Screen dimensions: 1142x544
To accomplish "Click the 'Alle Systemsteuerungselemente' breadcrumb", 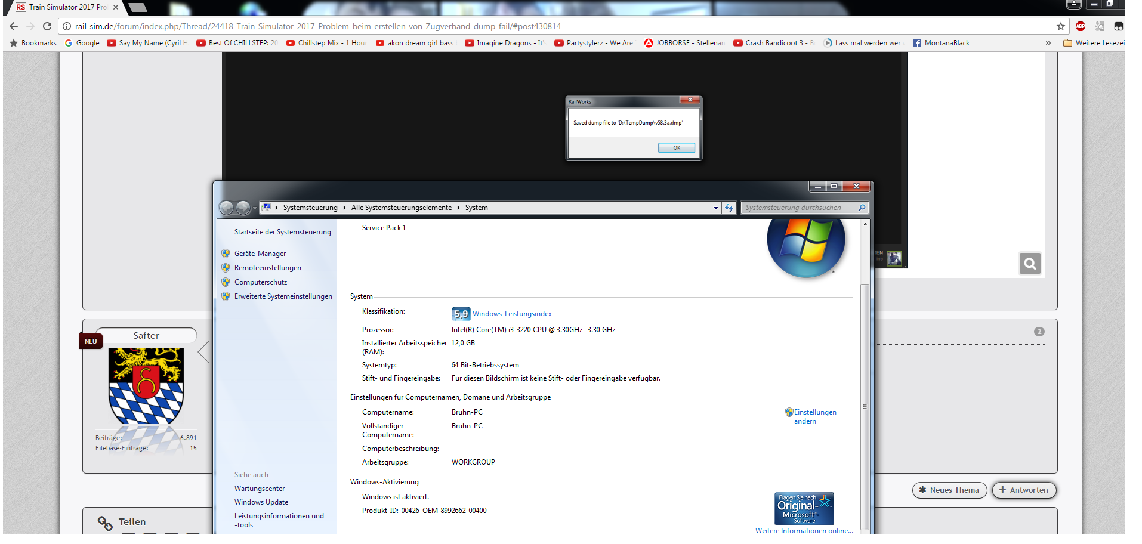I will coord(402,208).
